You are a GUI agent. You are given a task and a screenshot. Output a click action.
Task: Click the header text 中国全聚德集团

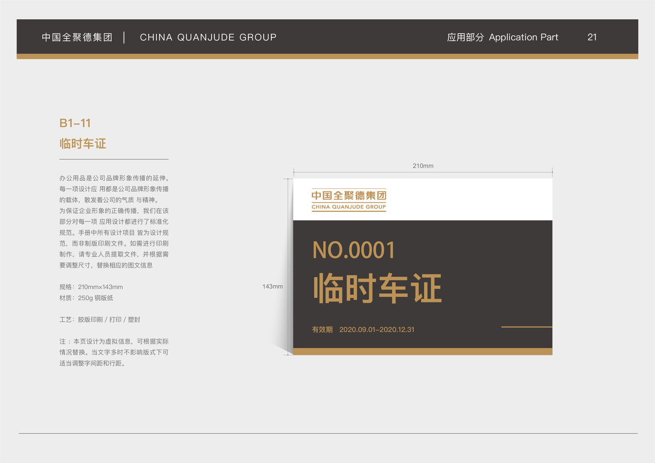click(x=77, y=37)
